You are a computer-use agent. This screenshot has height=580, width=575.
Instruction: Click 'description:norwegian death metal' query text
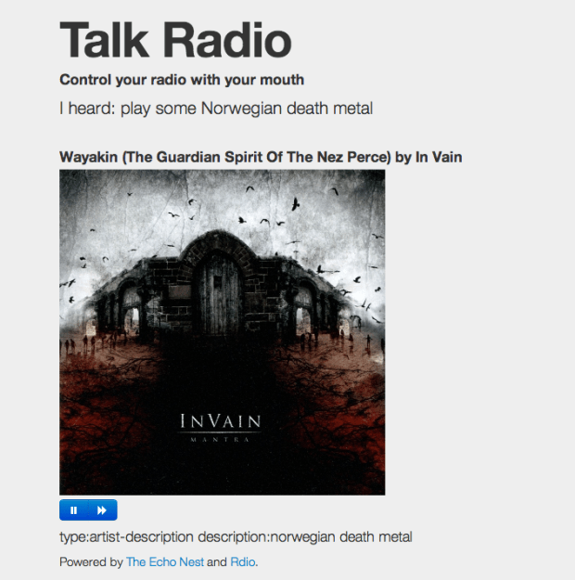point(305,537)
